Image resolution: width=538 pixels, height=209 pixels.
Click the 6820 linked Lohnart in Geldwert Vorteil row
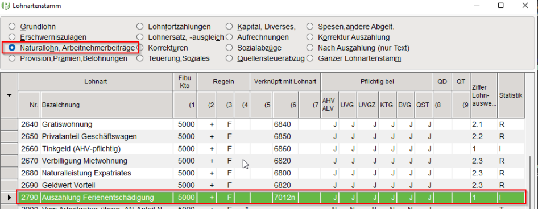[282, 185]
